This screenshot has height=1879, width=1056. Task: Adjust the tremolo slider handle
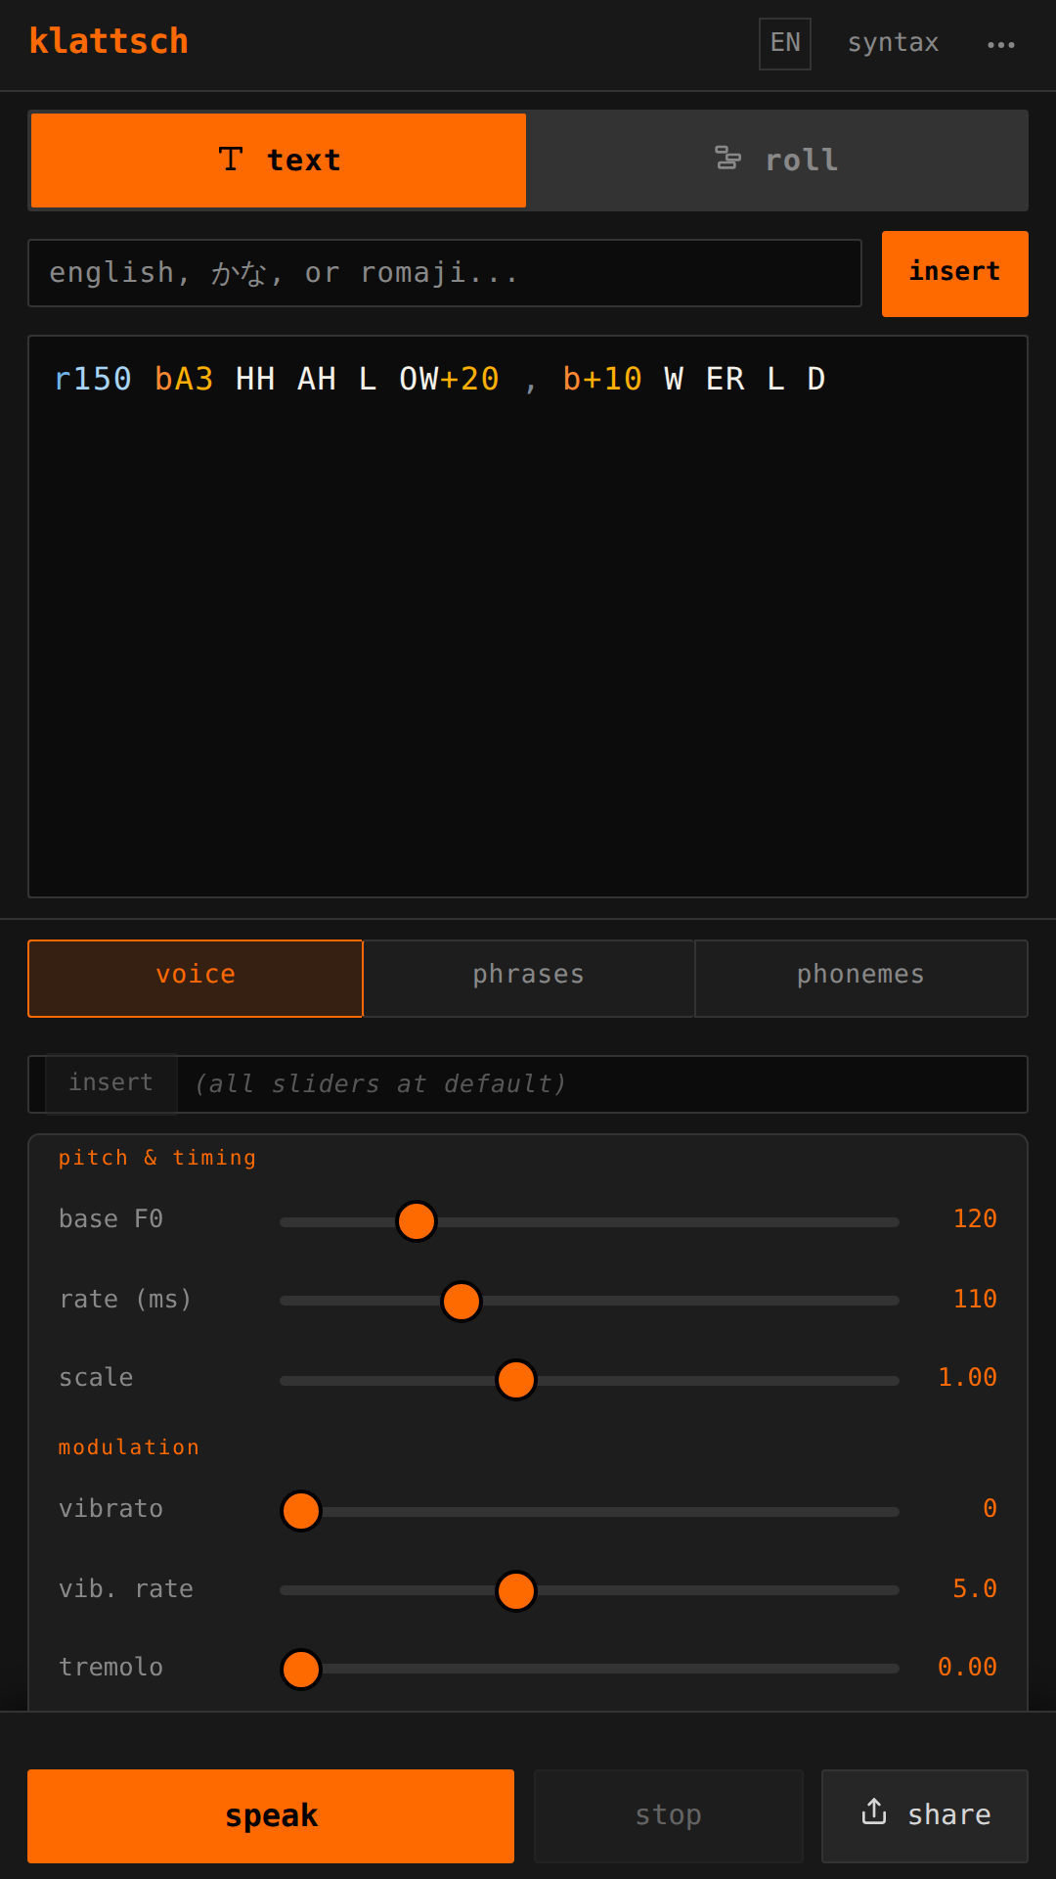[x=301, y=1670]
